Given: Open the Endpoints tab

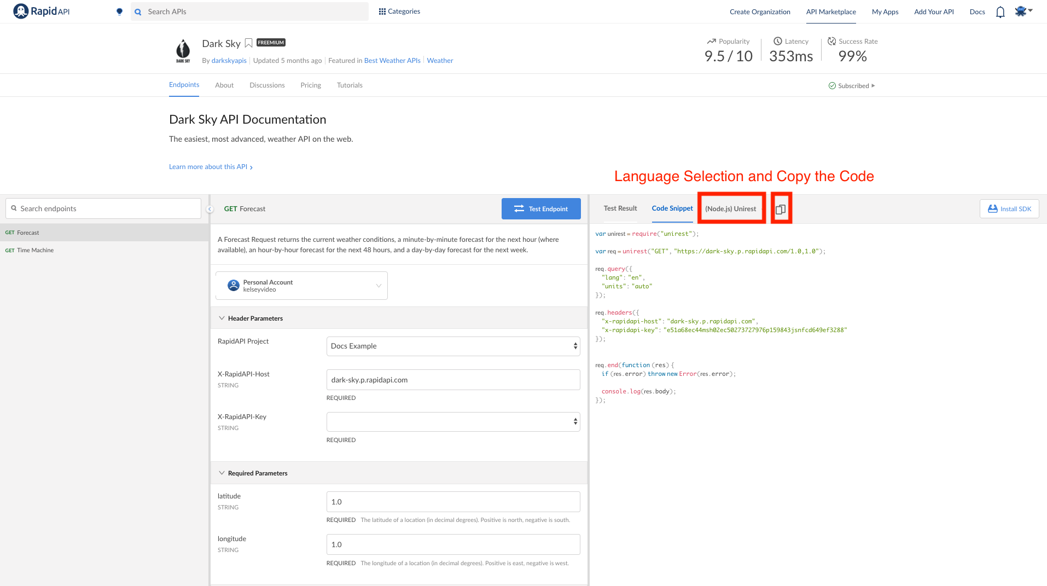Looking at the screenshot, I should [x=184, y=85].
